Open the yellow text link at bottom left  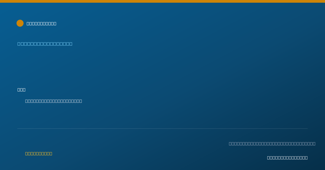39,154
